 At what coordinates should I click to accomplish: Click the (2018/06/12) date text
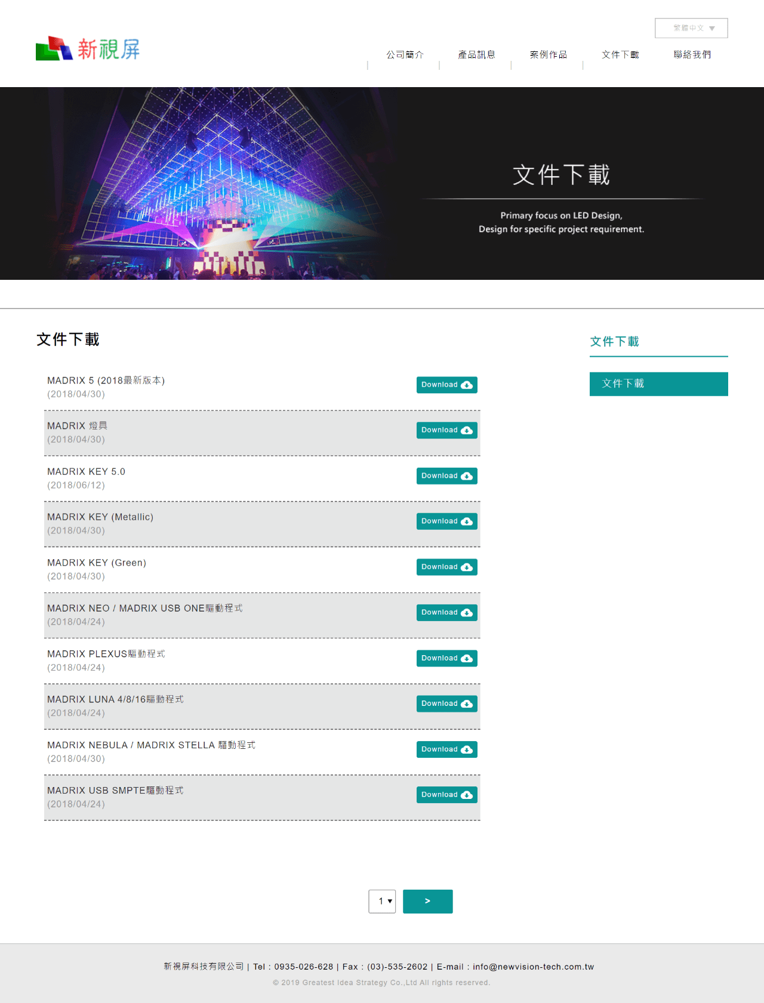(76, 486)
